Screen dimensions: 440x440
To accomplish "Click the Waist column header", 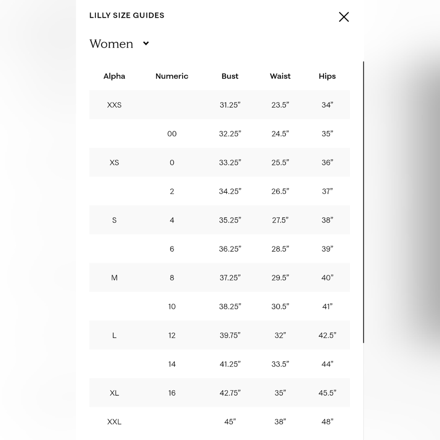I will tap(280, 76).
